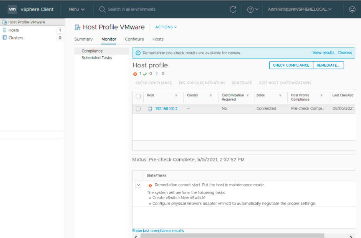Screen dimensions: 361x238
Task: Click View results in the banner
Action: [x=323, y=53]
